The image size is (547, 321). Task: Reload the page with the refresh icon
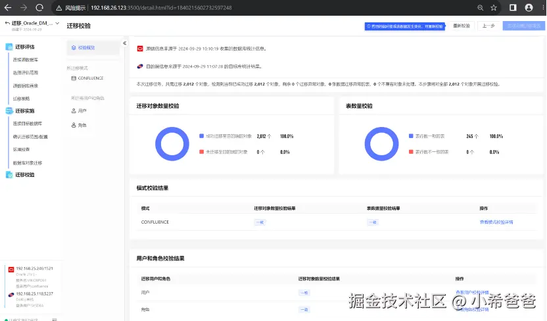[39, 7]
